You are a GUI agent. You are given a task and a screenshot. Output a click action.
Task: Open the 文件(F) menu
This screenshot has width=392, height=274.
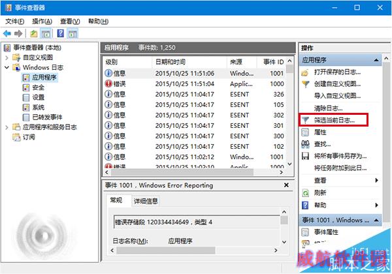click(x=15, y=22)
